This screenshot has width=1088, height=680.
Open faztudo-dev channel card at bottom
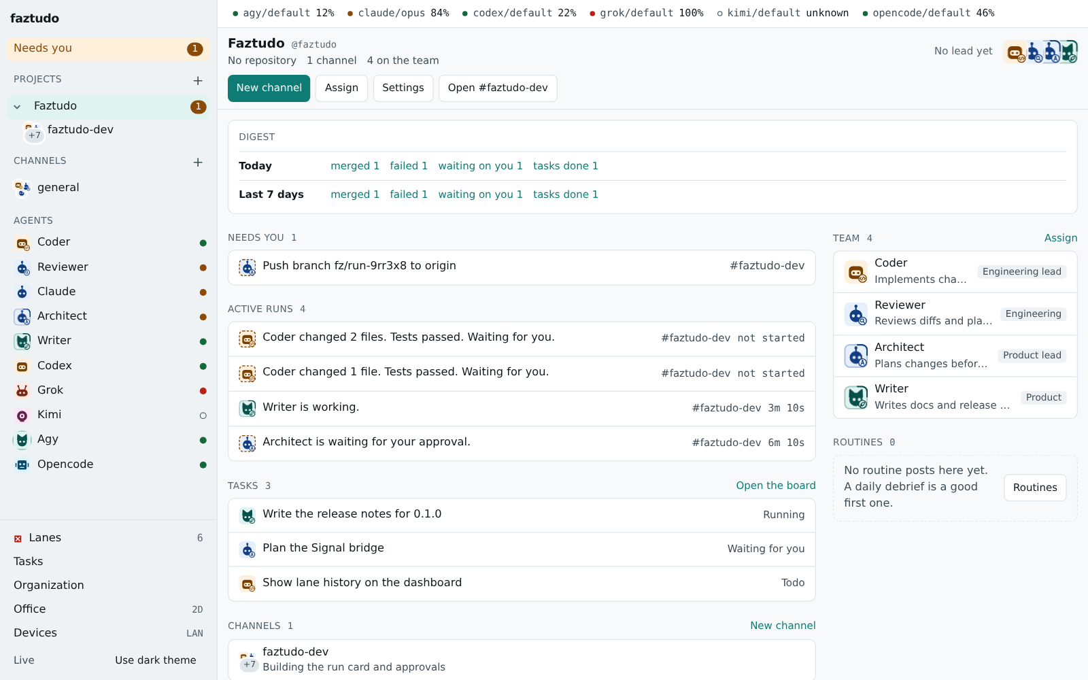pos(522,660)
